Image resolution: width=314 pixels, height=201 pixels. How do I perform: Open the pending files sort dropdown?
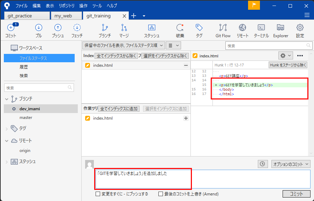coord(123,45)
